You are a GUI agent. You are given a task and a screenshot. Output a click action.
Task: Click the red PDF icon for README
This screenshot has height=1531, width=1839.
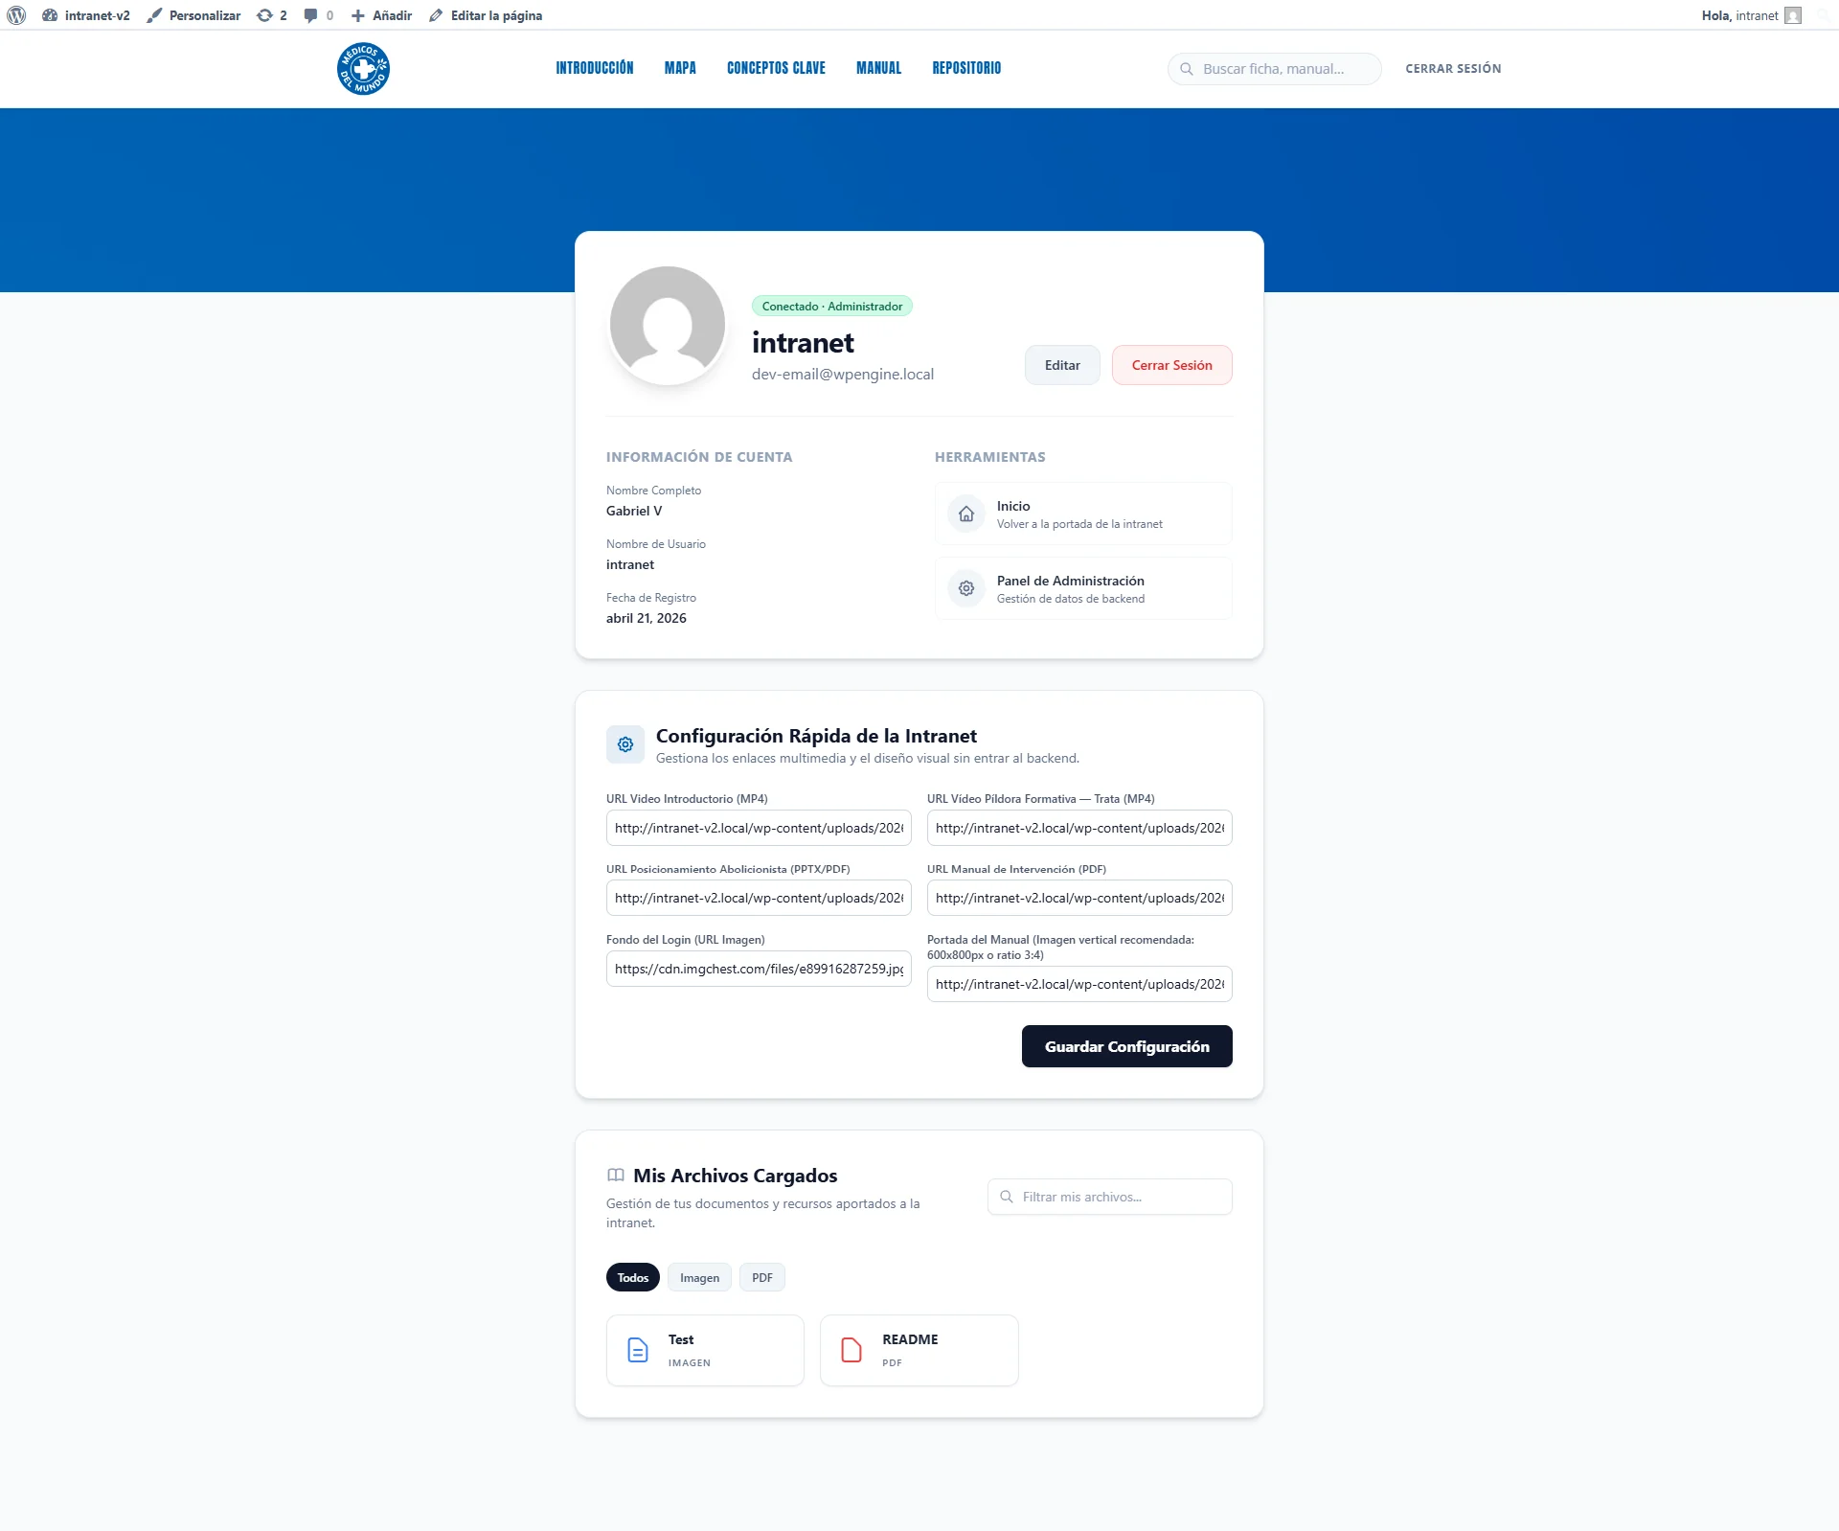coord(851,1350)
